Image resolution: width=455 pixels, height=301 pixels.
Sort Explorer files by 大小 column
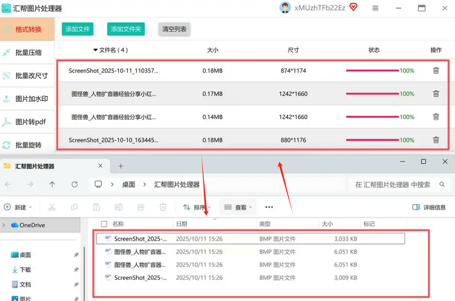click(327, 224)
